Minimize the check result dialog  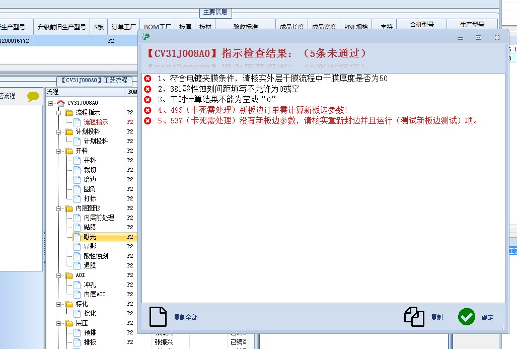pos(460,38)
